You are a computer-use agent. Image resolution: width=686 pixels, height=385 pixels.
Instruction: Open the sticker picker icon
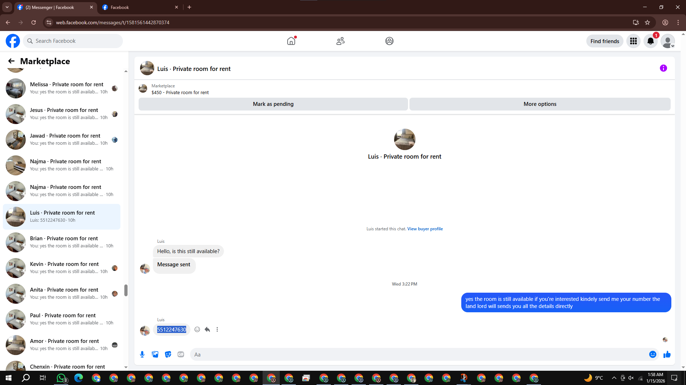168,354
